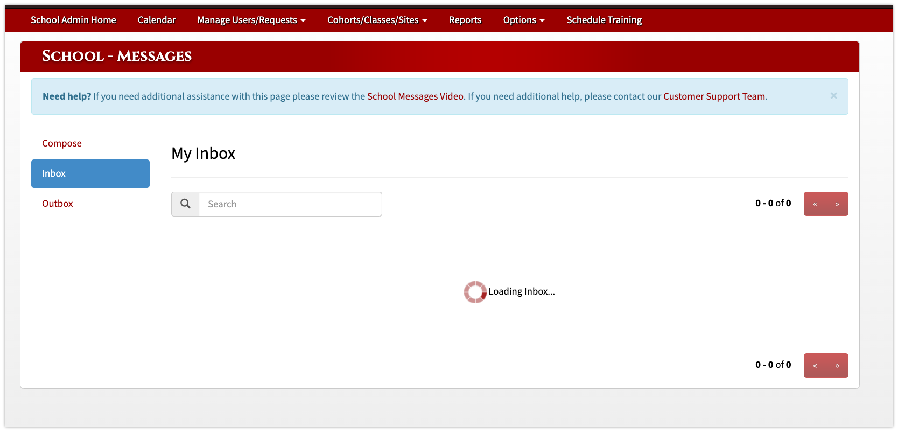The image size is (898, 432).
Task: Click the Loading Inbox spinner icon
Action: coord(475,292)
